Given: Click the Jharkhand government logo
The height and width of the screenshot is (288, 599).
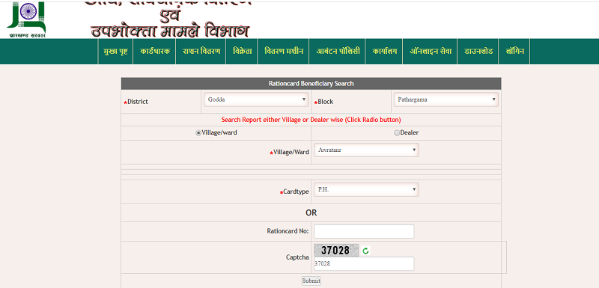Looking at the screenshot, I should click(26, 19).
